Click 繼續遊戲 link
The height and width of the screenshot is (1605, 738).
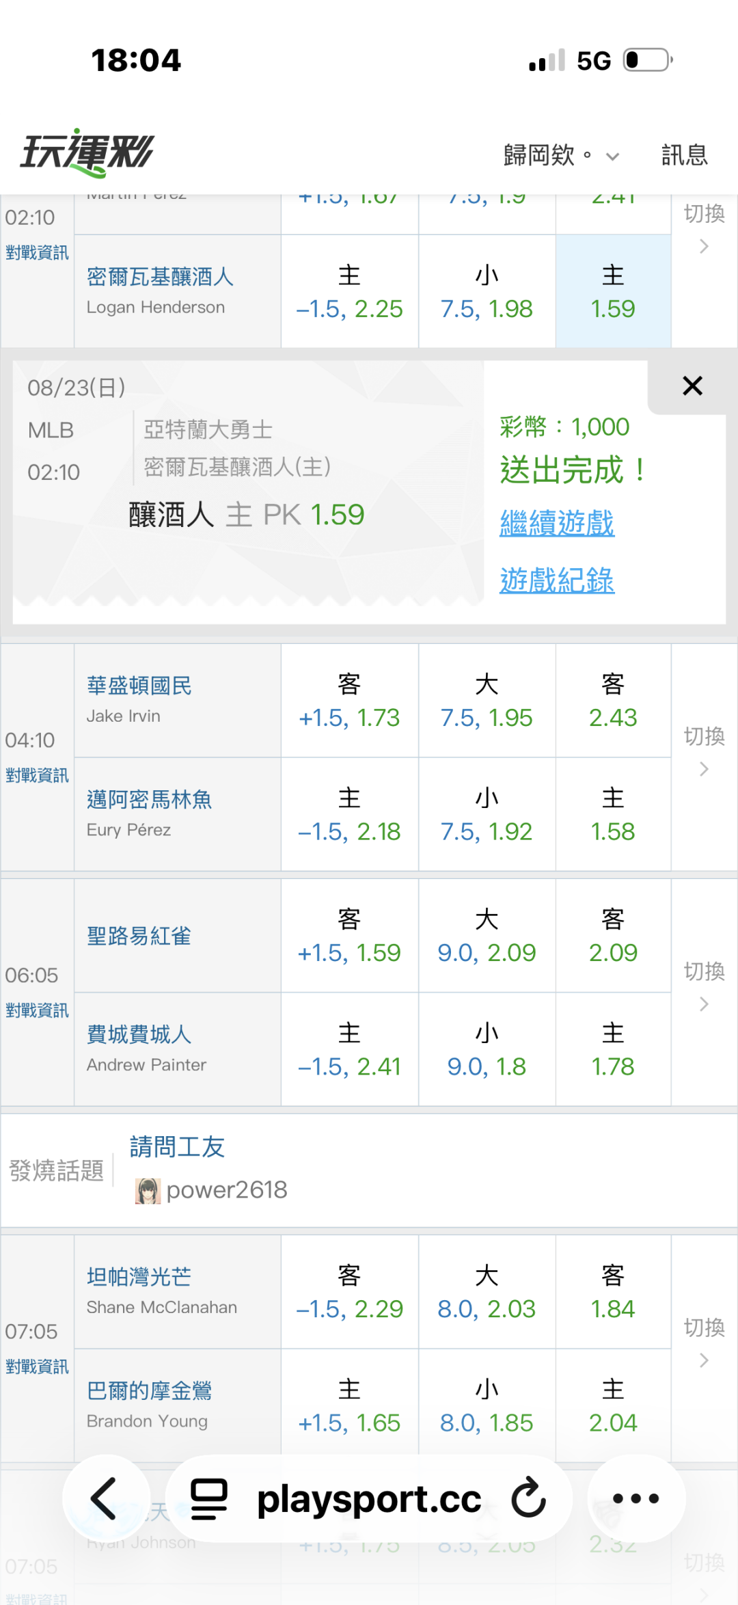[x=557, y=524]
